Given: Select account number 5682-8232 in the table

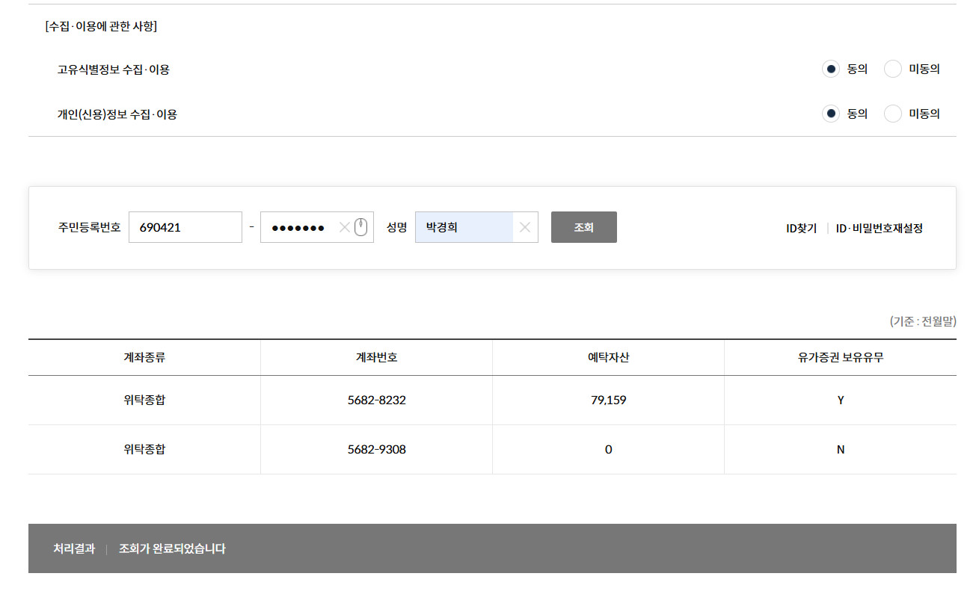Looking at the screenshot, I should tap(376, 400).
